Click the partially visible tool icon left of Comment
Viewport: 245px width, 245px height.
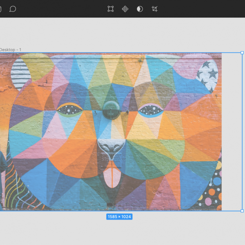click(x=1, y=9)
